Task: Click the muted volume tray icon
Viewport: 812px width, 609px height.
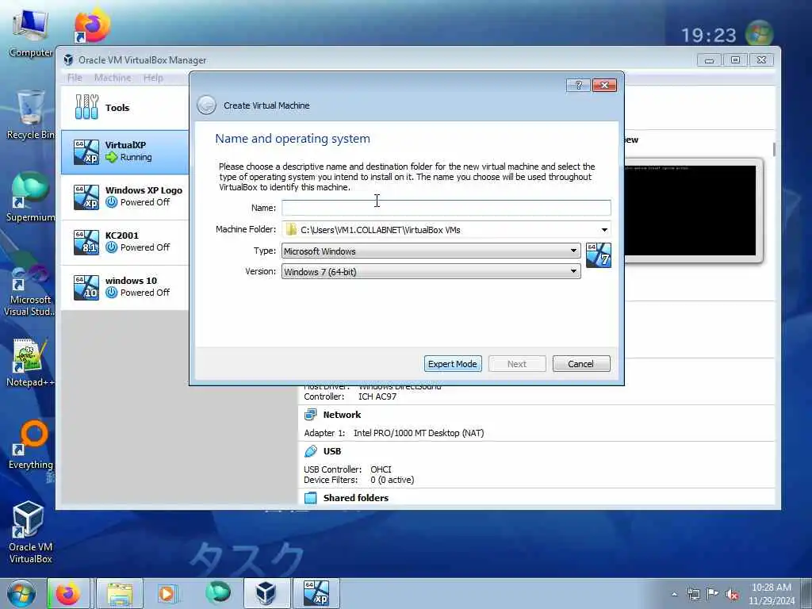Action: 732,595
